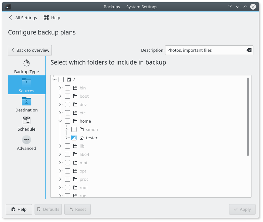Screen dimensions: 263x222
Task: Select the Sources folder icon in sidebar
Action: pyautogui.click(x=27, y=82)
